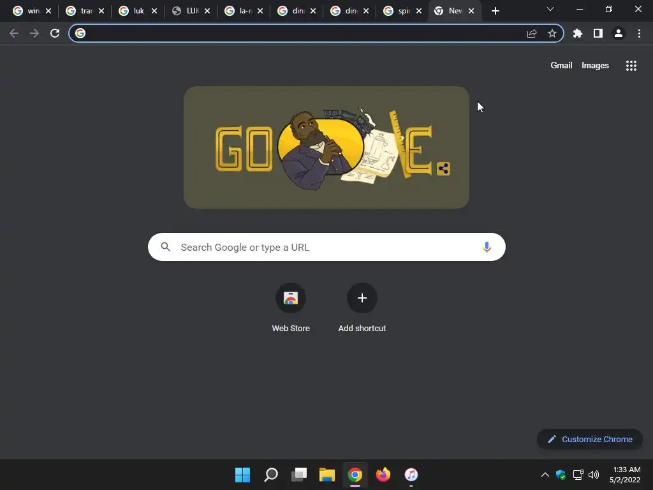Open Gmail link
Viewport: 653px width, 490px height.
tap(561, 66)
